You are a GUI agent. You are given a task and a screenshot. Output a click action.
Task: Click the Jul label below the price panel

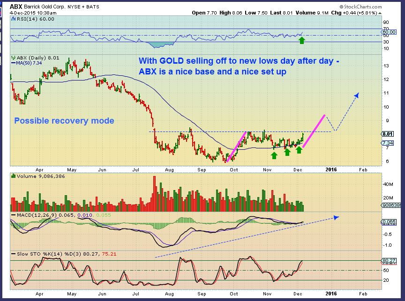[x=135, y=170]
